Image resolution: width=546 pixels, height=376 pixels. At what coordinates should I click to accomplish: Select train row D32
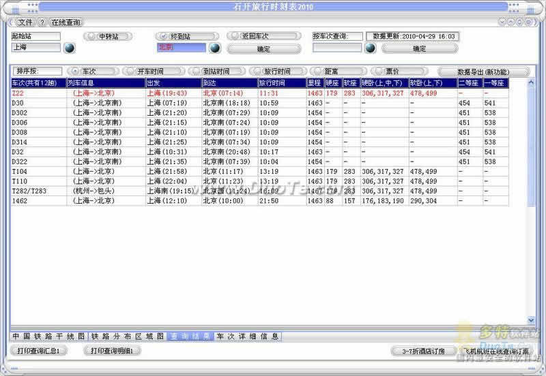point(260,151)
